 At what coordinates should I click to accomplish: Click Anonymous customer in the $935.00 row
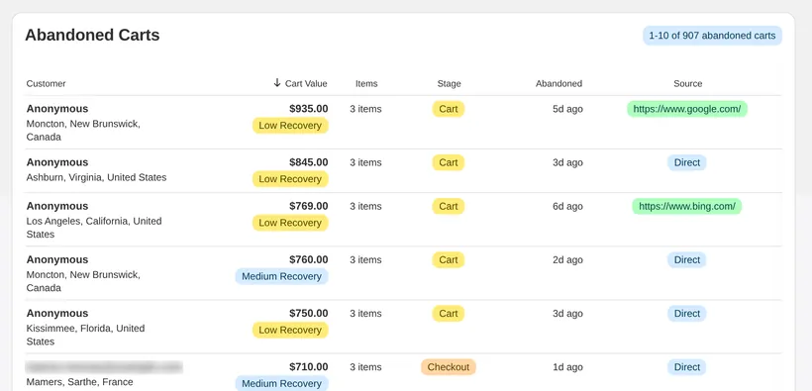point(57,109)
